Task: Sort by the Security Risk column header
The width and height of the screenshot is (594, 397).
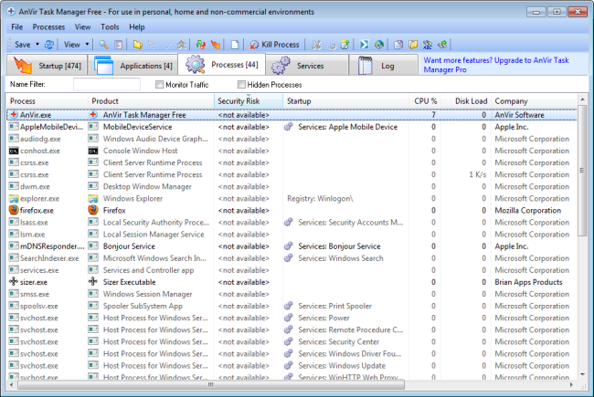Action: (249, 101)
